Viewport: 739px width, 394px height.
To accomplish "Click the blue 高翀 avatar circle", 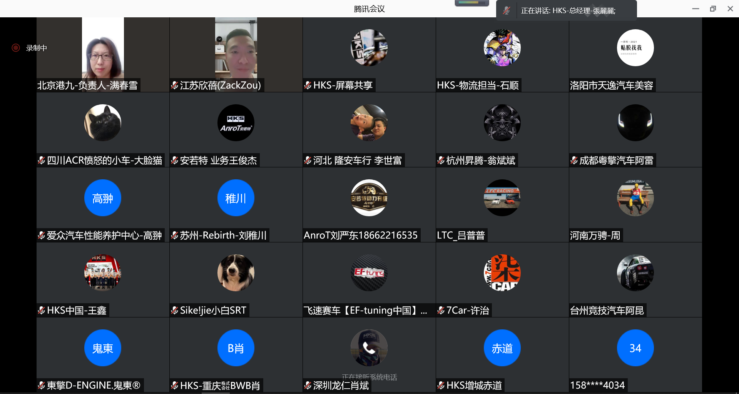I will tap(103, 198).
